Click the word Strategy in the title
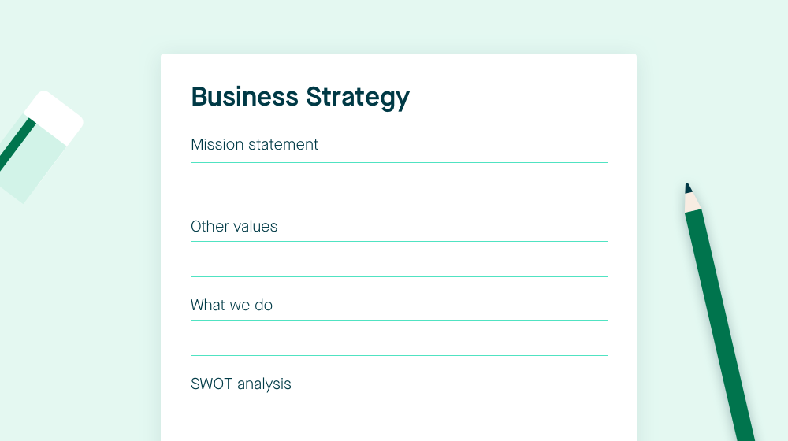Screen dimensions: 788x441 coord(358,98)
